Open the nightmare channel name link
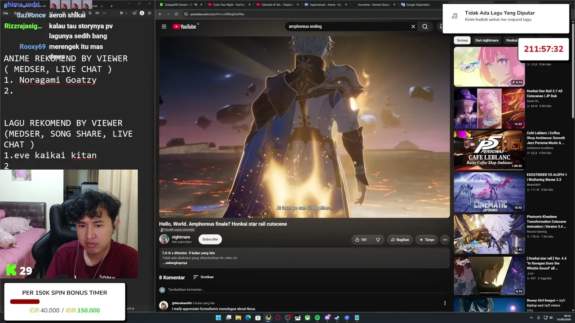Viewport: 575px width, 323px height. [x=181, y=237]
